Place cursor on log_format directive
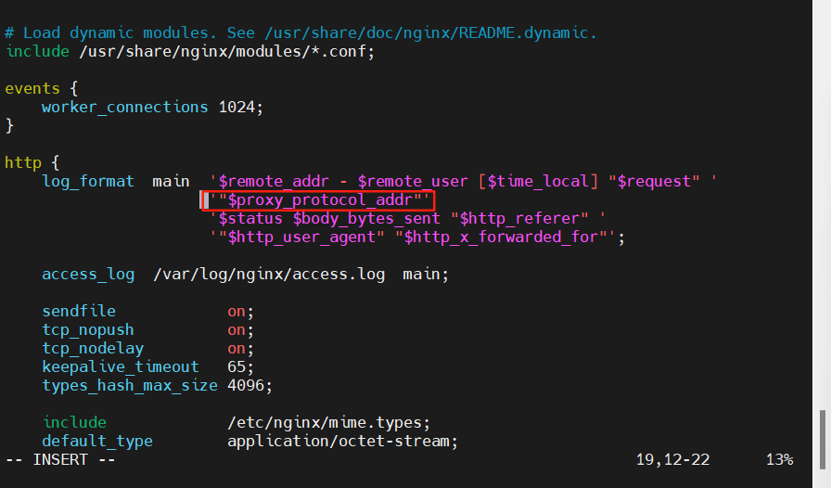831x488 pixels. [88, 182]
